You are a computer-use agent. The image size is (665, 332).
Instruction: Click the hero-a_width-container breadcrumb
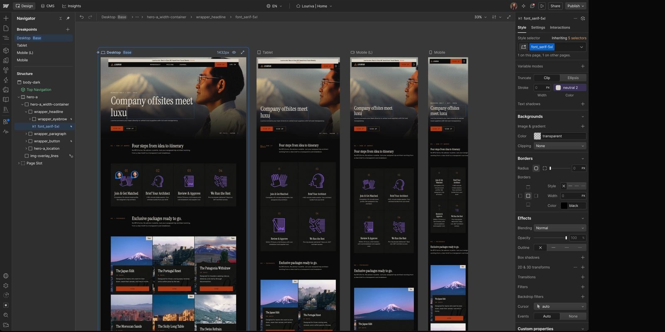coord(166,17)
